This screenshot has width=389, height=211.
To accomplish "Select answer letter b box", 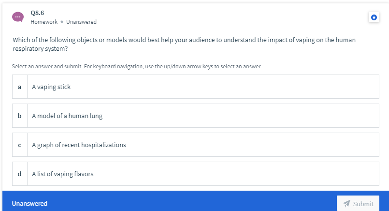I will (20, 116).
